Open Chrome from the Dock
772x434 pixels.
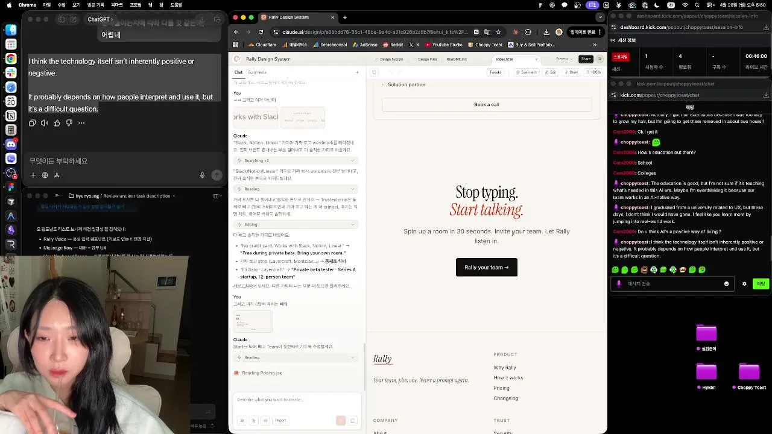point(11,58)
